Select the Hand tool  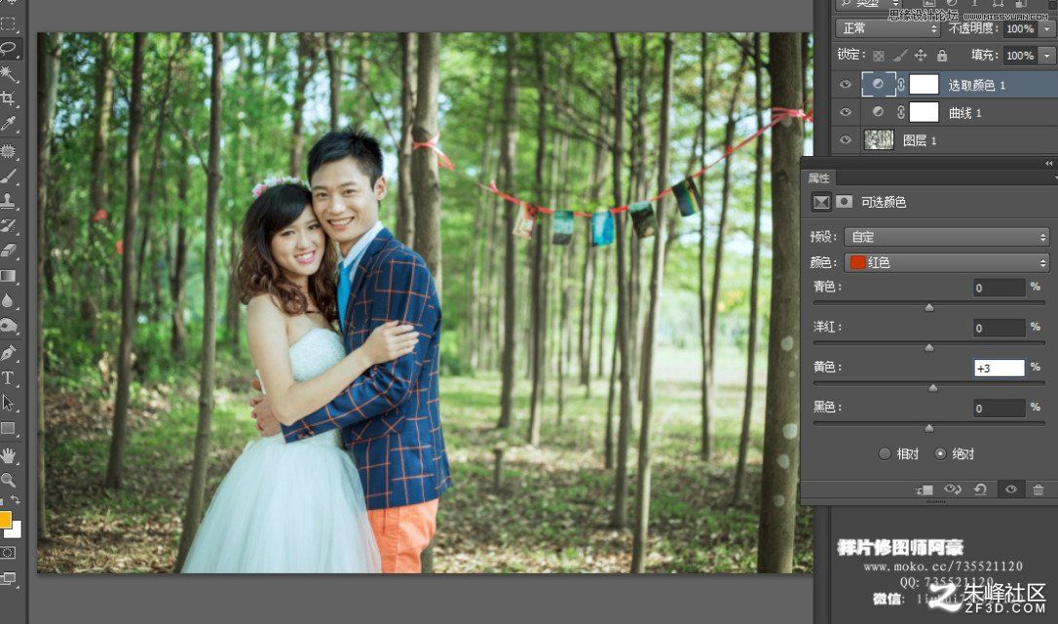coord(8,455)
